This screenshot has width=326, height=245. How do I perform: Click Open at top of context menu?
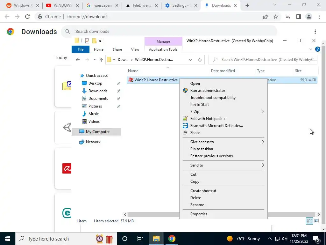(x=195, y=84)
